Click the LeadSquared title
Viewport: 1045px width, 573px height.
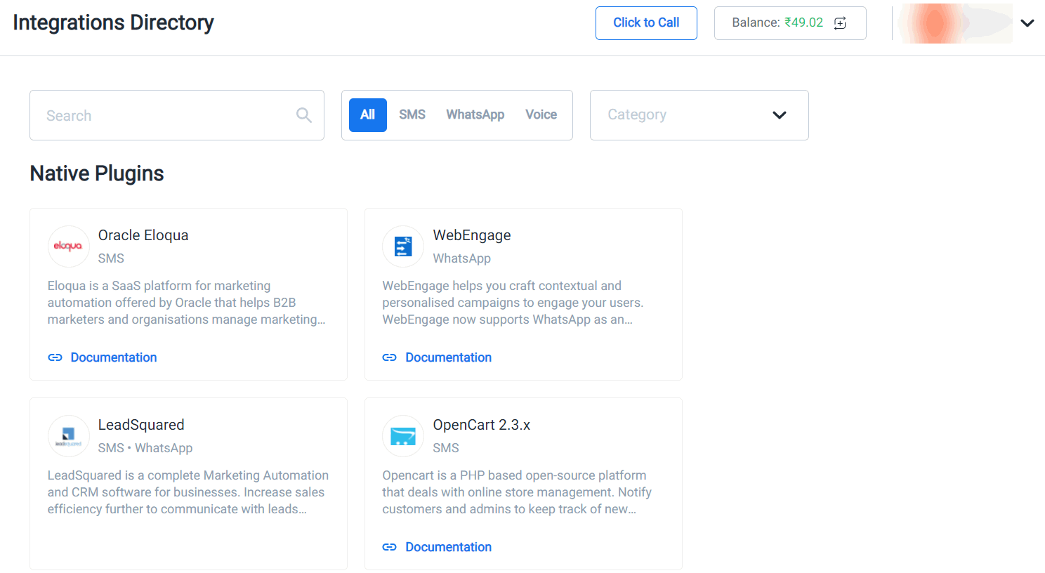click(x=141, y=425)
